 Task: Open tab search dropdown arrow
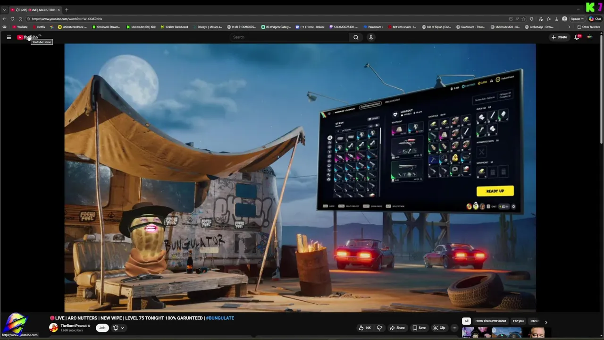(4, 10)
